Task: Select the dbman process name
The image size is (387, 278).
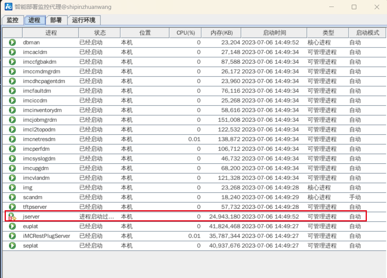Action: point(31,42)
